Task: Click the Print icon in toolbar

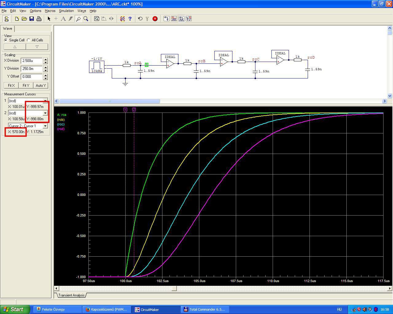Action: coord(39,19)
